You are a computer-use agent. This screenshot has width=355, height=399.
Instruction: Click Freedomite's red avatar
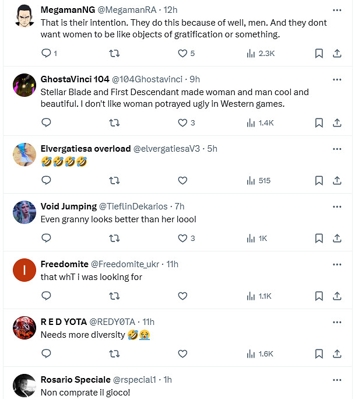24,269
